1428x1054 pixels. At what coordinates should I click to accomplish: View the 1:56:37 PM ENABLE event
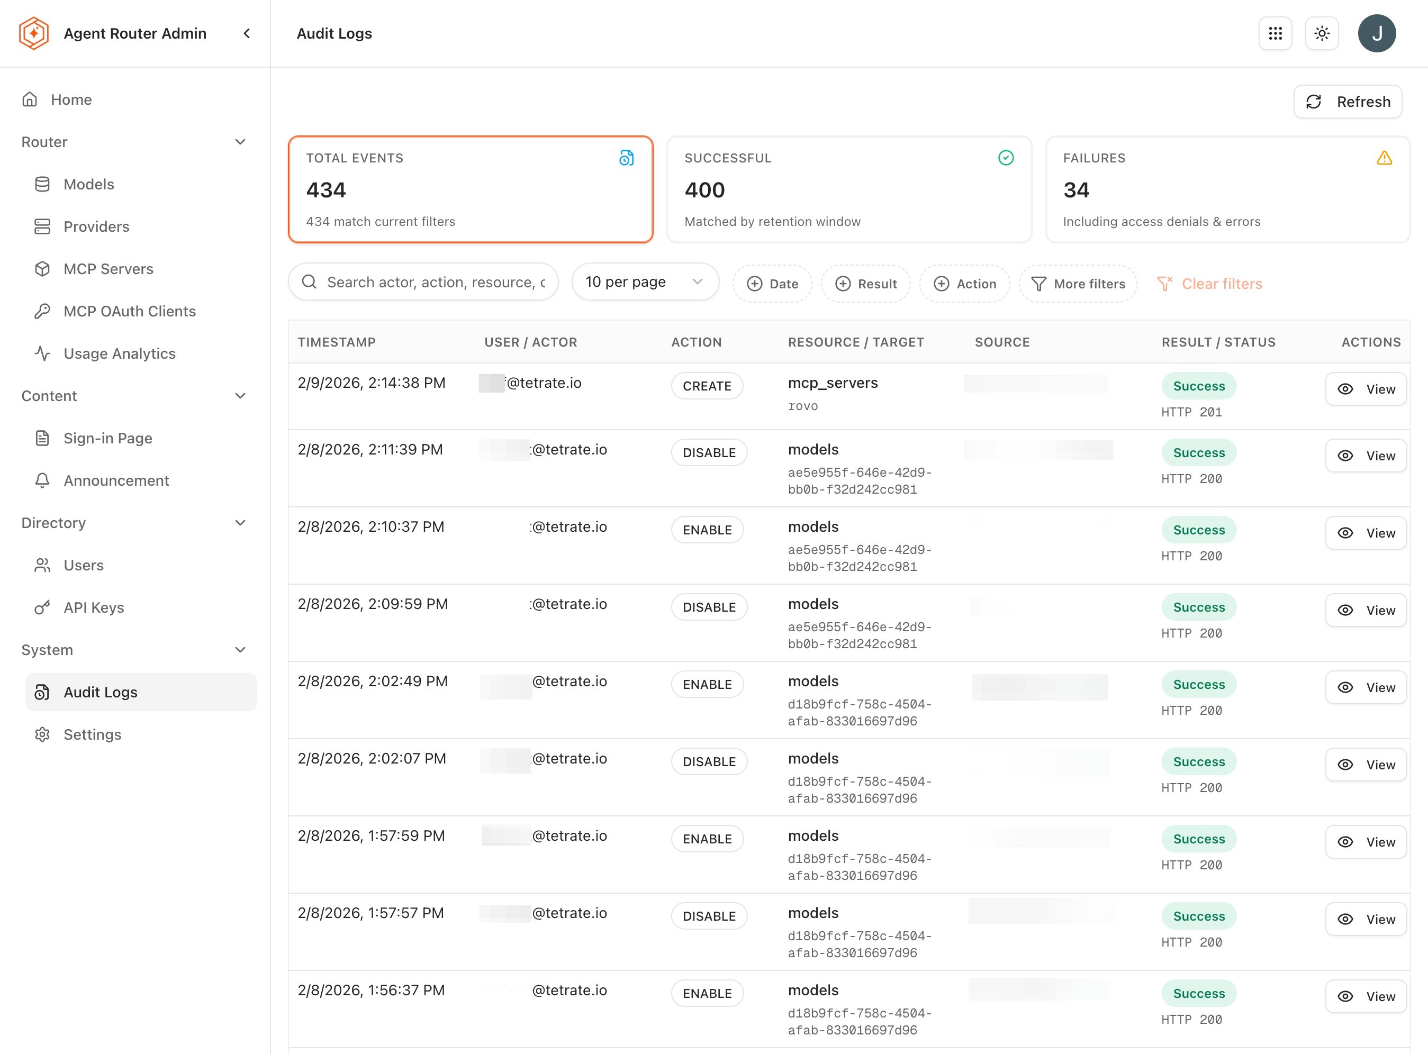(x=1366, y=996)
